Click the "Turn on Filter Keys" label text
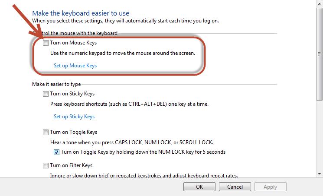The height and width of the screenshot is (196, 323). click(71, 165)
